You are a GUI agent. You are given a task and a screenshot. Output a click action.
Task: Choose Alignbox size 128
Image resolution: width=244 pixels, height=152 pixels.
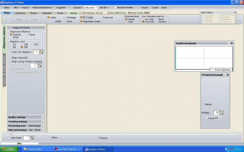pyautogui.click(x=22, y=44)
